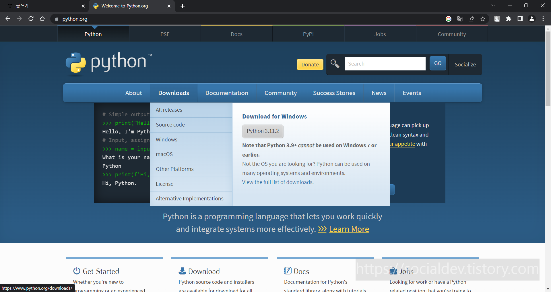
Task: Open the Community navigation menu
Action: point(280,93)
